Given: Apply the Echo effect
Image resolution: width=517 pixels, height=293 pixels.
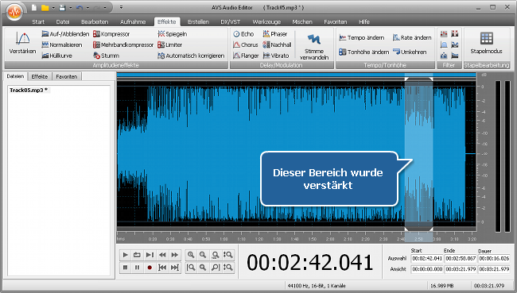Looking at the screenshot, I should coord(243,34).
